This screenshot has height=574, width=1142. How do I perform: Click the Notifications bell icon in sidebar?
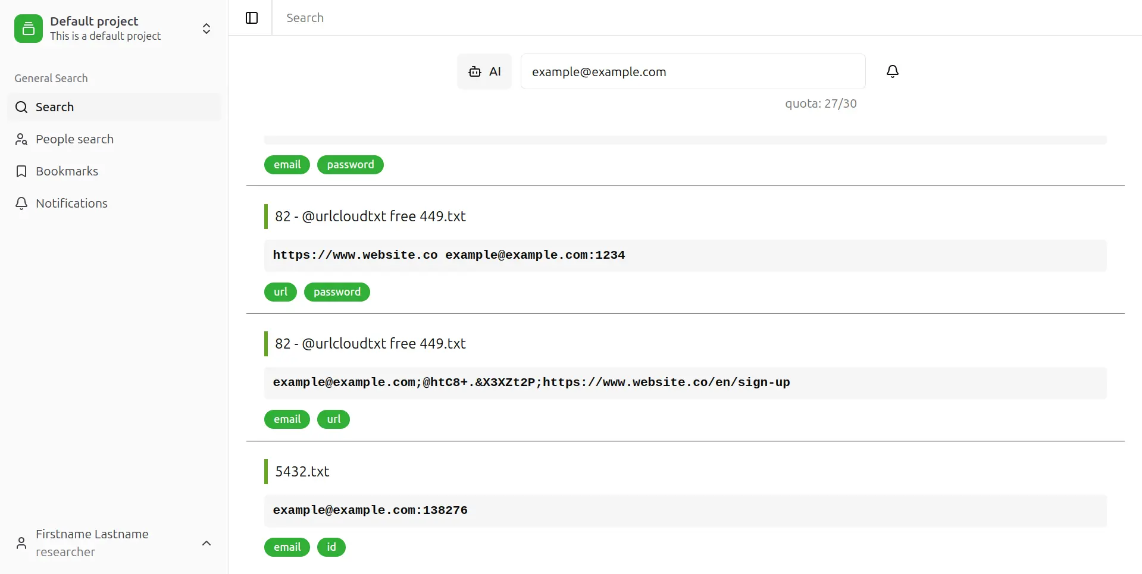pyautogui.click(x=21, y=203)
